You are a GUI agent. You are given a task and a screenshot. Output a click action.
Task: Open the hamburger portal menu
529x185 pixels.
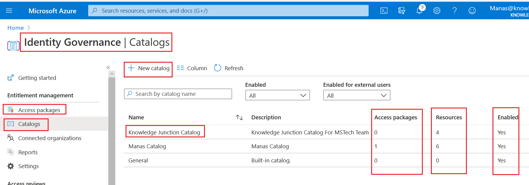[9, 11]
